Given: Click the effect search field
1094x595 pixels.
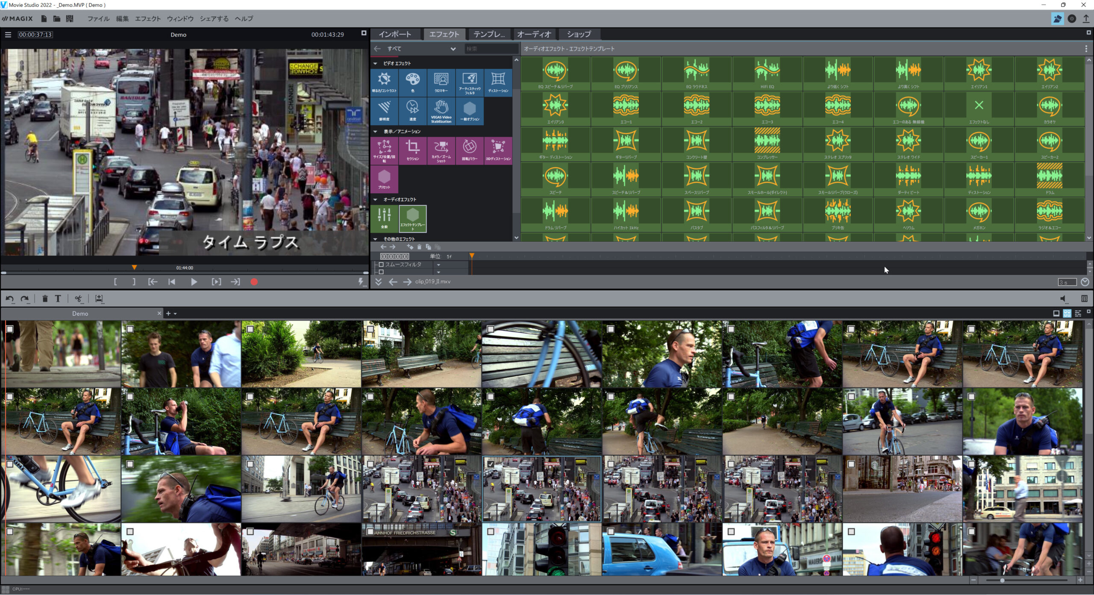Looking at the screenshot, I should [491, 49].
